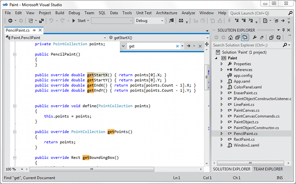296x184 pixels.
Task: Select Window1.xaml file
Action: (x=246, y=145)
